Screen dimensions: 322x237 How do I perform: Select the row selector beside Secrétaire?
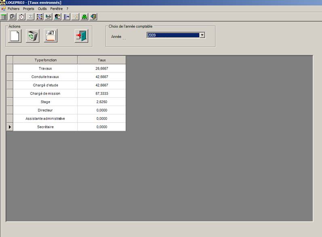(10, 127)
